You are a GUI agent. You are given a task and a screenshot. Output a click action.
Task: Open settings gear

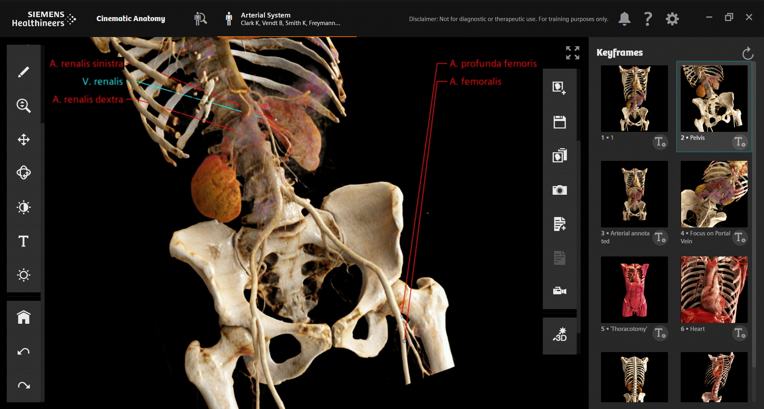672,19
